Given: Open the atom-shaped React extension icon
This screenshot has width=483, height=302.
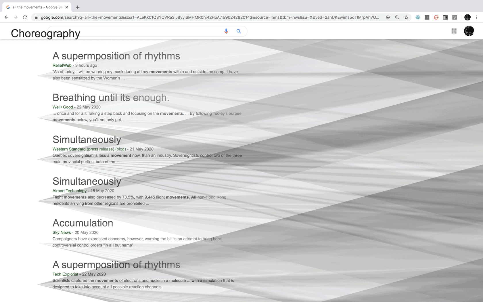Looking at the screenshot, I should click(x=418, y=17).
